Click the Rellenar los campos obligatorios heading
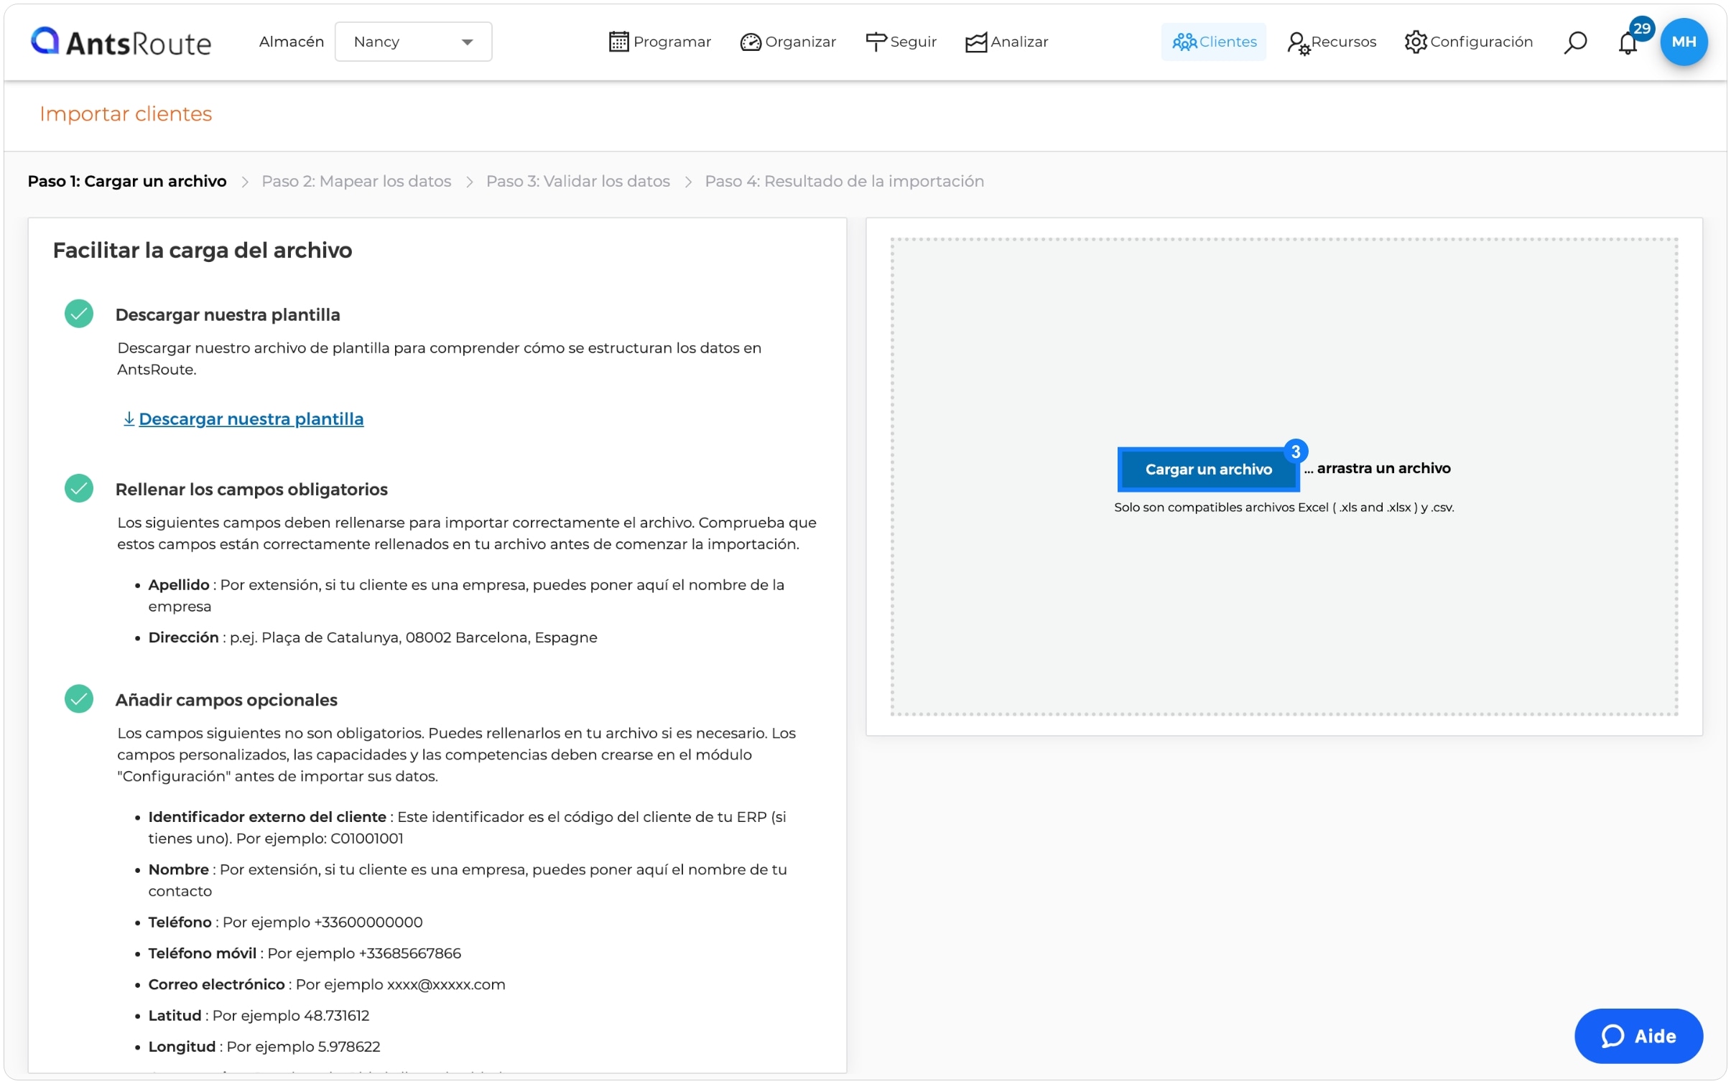The width and height of the screenshot is (1731, 1084). click(251, 490)
